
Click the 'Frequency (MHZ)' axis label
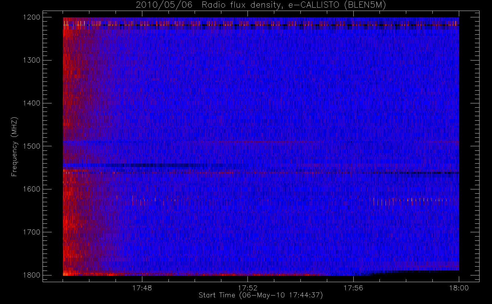pos(14,147)
